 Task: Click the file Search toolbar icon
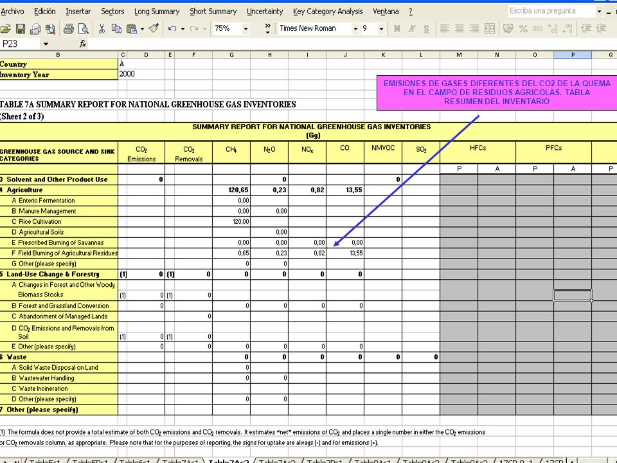tap(50, 28)
